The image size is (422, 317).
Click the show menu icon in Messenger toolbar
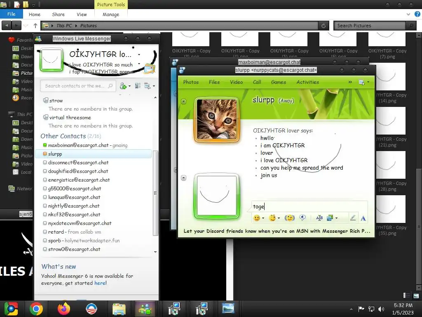(x=147, y=86)
